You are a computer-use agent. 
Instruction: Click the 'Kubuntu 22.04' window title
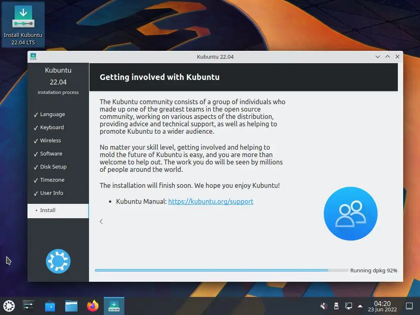coord(215,57)
